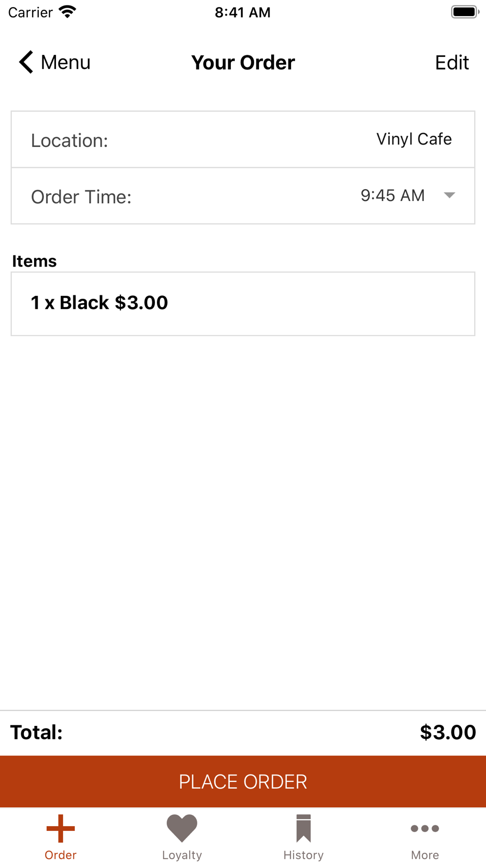Viewport: 486px width, 865px height.
Task: Switch to the Loyalty tab label
Action: pyautogui.click(x=182, y=855)
